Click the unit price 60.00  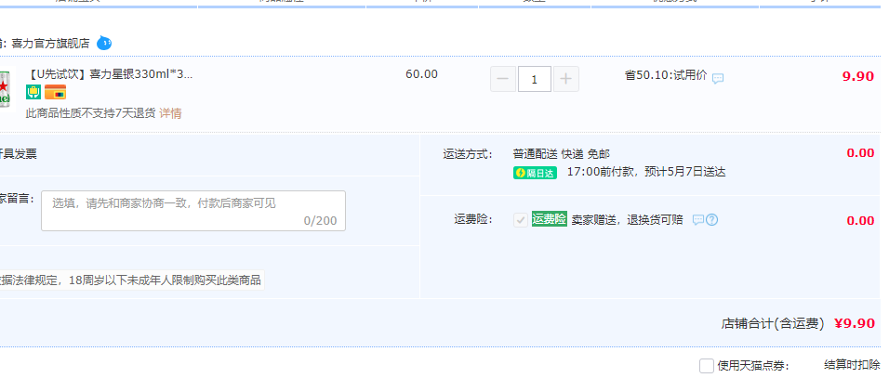click(422, 74)
